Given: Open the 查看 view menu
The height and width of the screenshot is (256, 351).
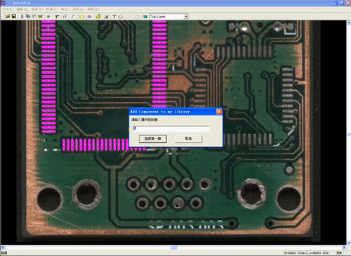Looking at the screenshot, I should point(37,9).
